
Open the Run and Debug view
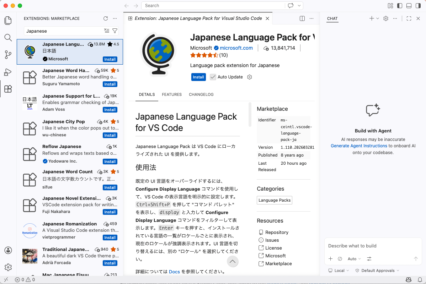[8, 72]
